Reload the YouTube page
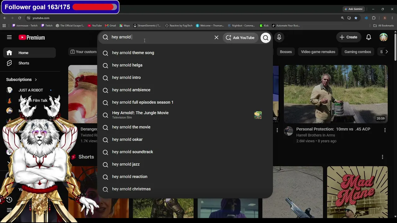The width and height of the screenshot is (397, 223). point(20,18)
